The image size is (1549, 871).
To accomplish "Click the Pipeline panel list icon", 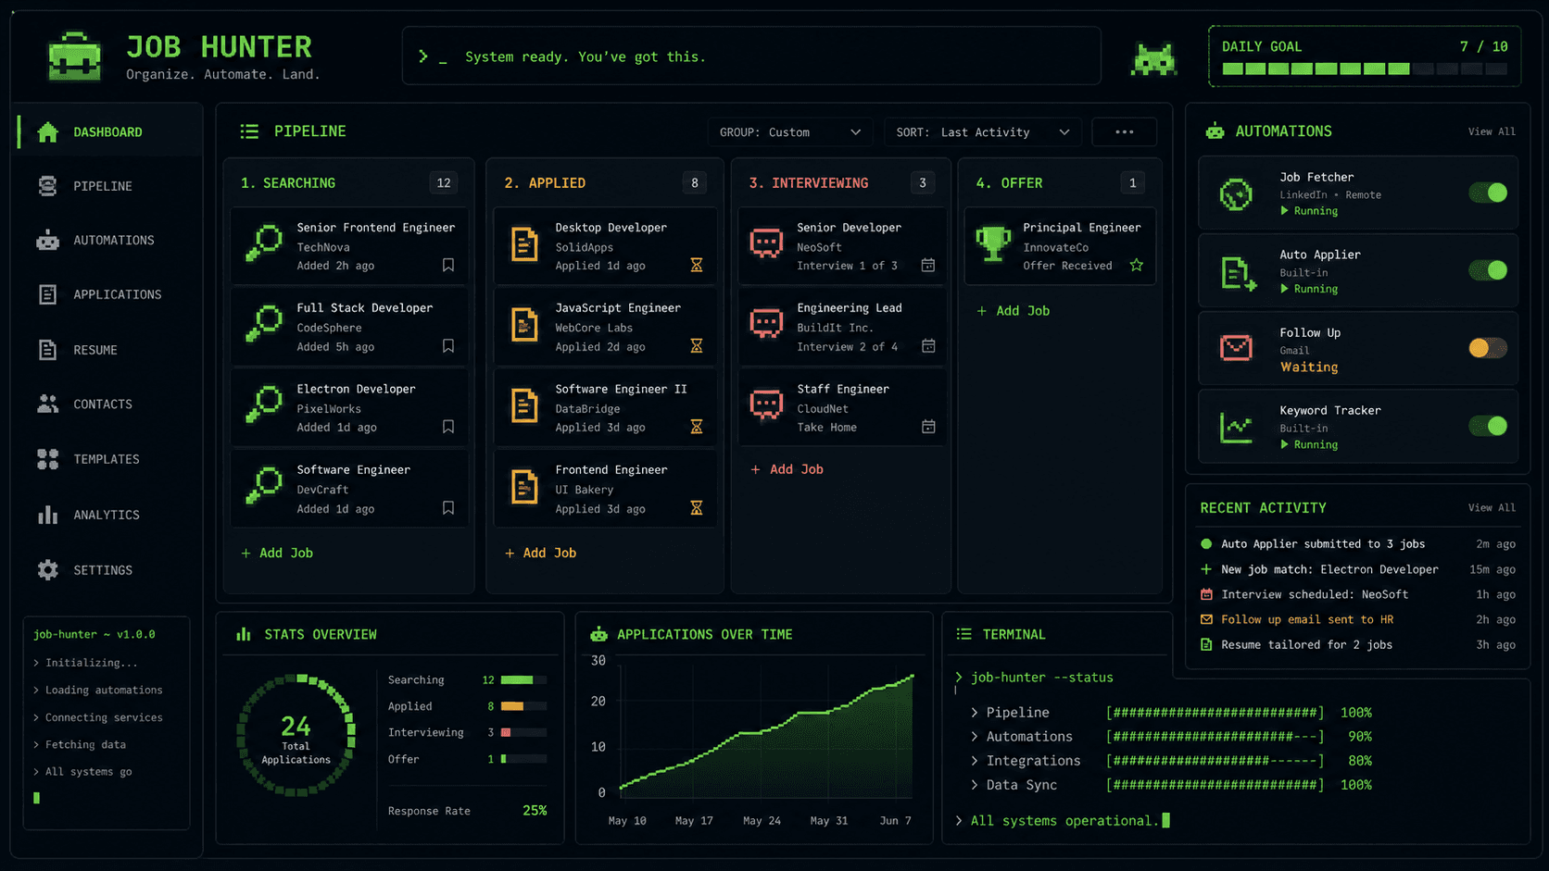I will pyautogui.click(x=249, y=131).
